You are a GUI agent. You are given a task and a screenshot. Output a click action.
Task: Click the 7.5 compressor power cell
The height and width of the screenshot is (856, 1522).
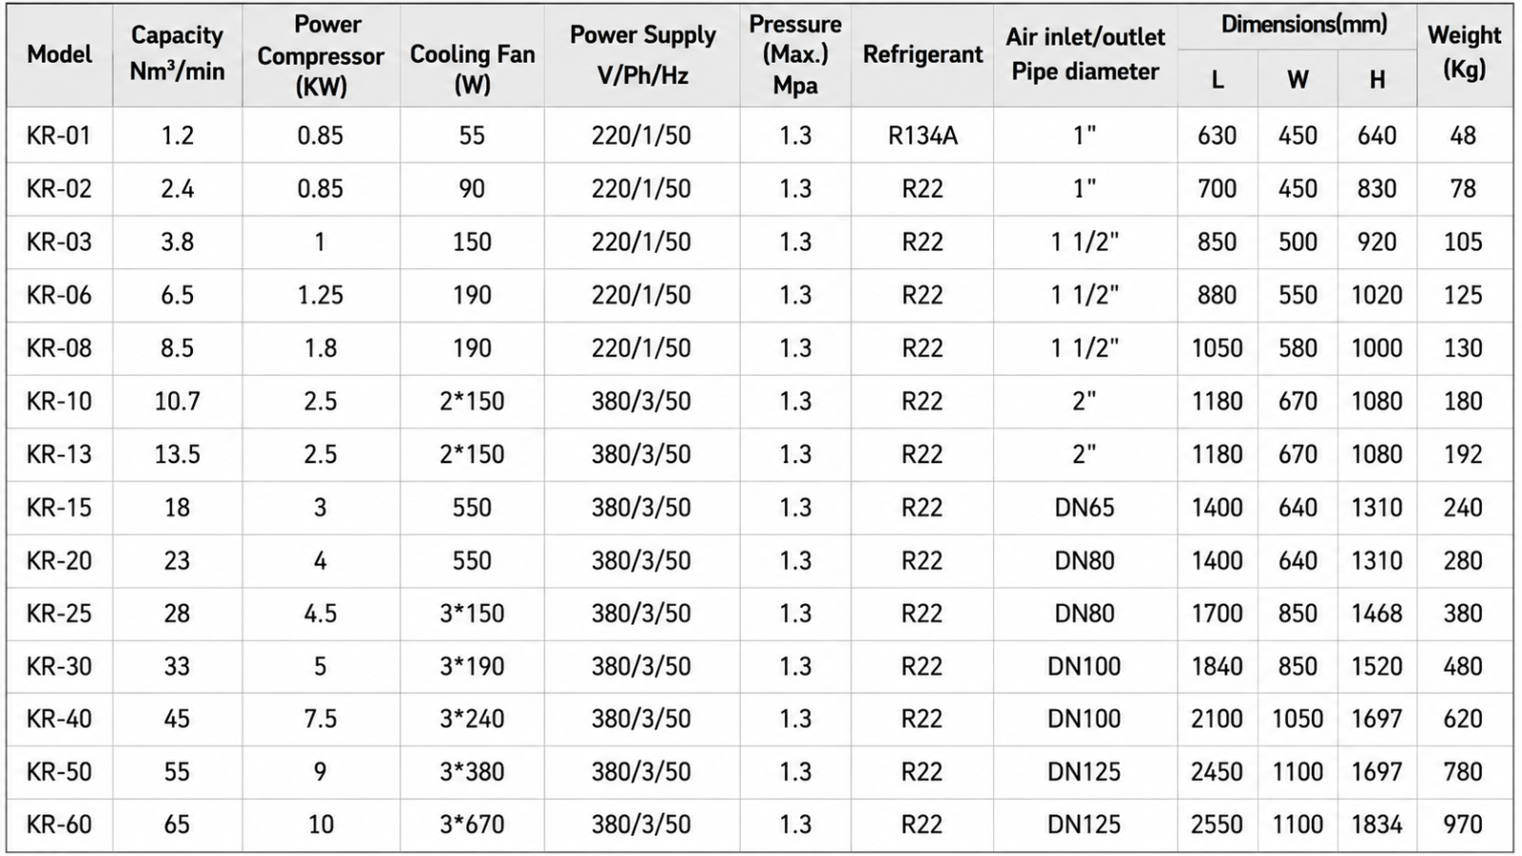321,718
